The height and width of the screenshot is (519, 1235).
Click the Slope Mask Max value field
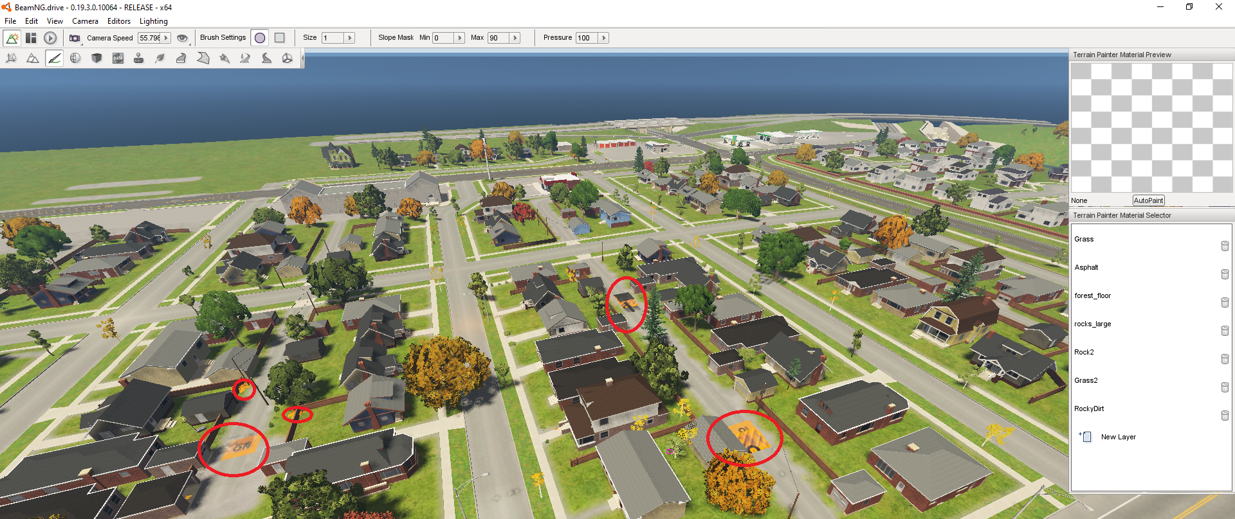(x=499, y=38)
